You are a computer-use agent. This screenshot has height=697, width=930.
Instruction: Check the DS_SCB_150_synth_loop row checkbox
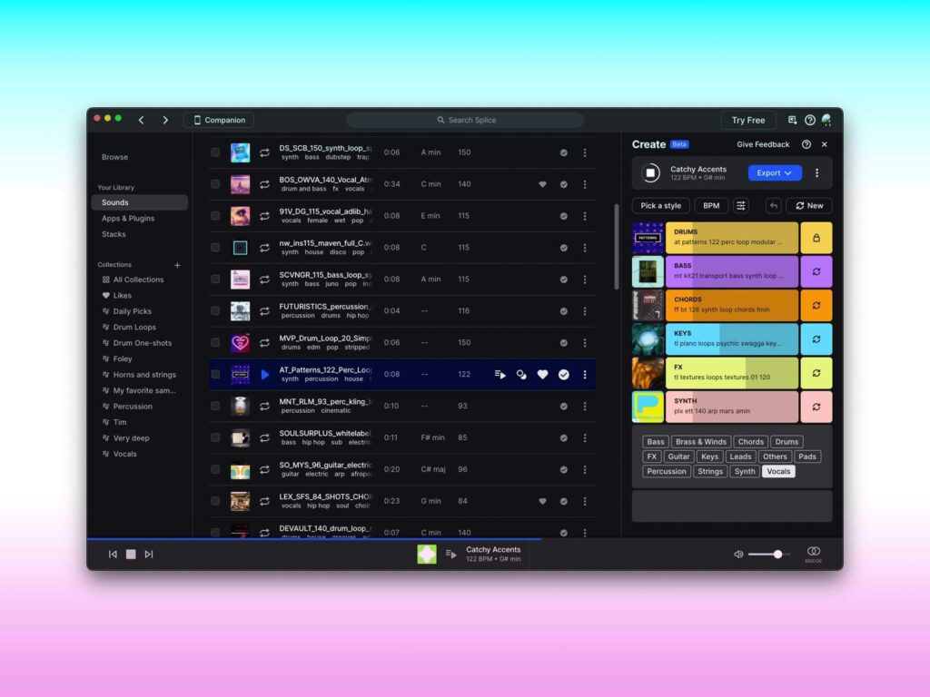215,152
